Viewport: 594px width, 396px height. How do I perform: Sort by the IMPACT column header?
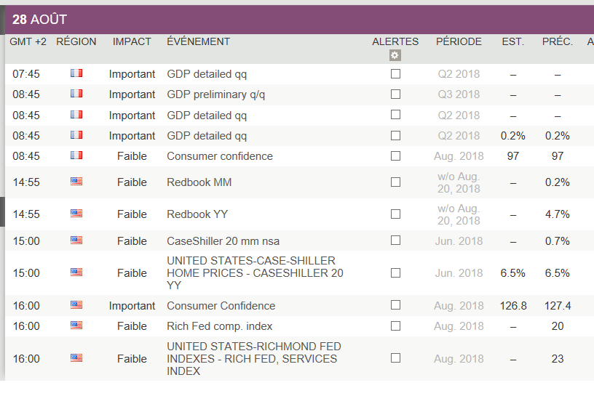click(132, 41)
